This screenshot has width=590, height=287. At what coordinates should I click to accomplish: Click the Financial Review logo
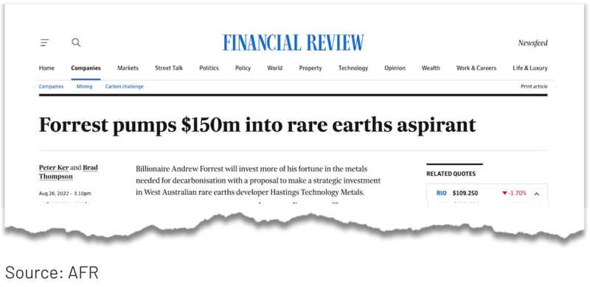tap(293, 43)
